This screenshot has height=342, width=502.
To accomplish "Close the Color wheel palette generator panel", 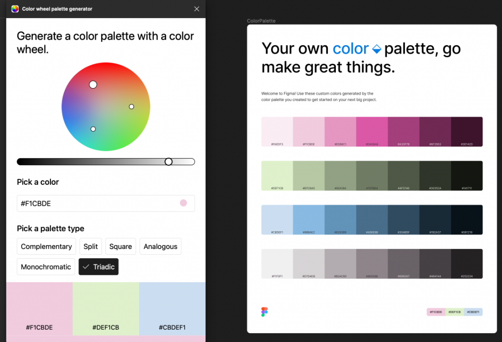I will pos(197,9).
